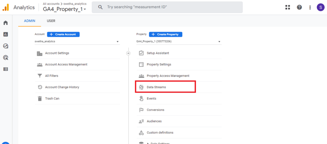Image resolution: width=327 pixels, height=144 pixels.
Task: Click the Data Streams icon
Action: pos(141,87)
